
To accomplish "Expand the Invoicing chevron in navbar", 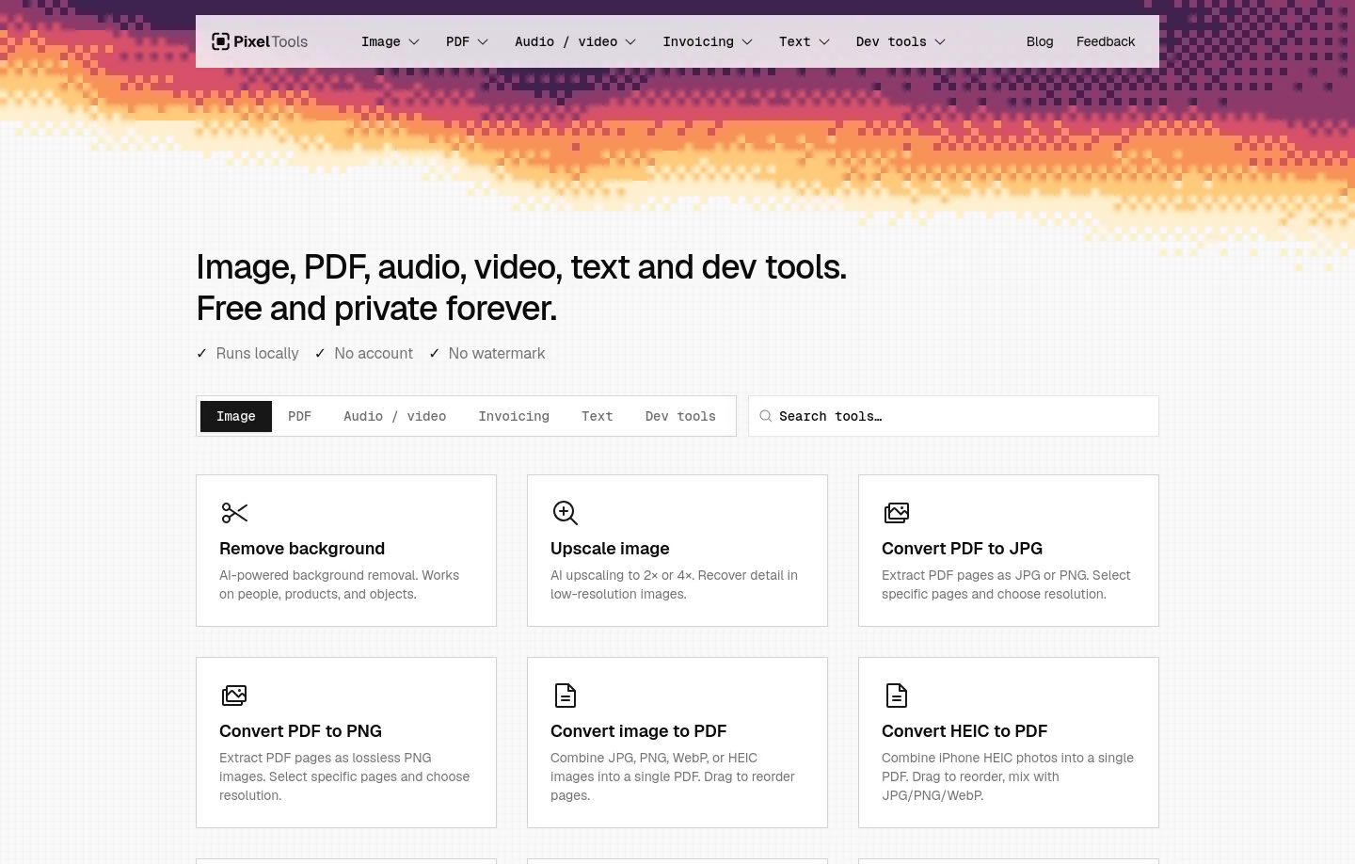I will coord(747,41).
